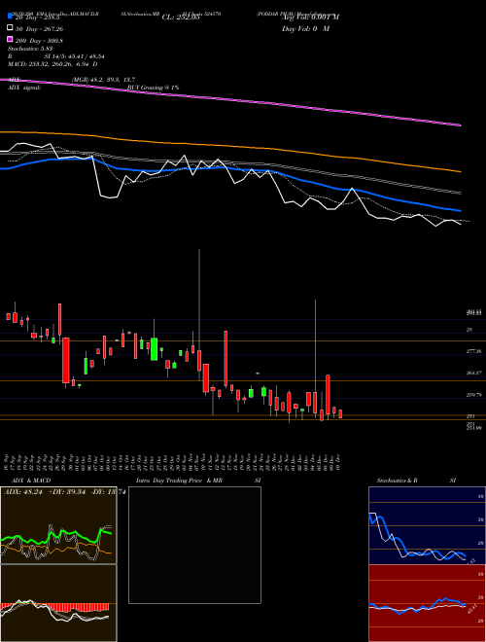Click the 'SI 14/3: 45.41 / 48.54' reading

tap(75, 56)
